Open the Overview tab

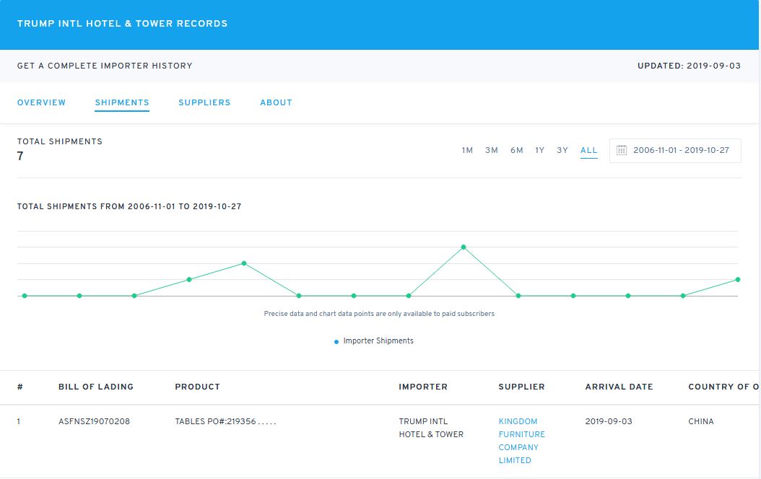41,102
